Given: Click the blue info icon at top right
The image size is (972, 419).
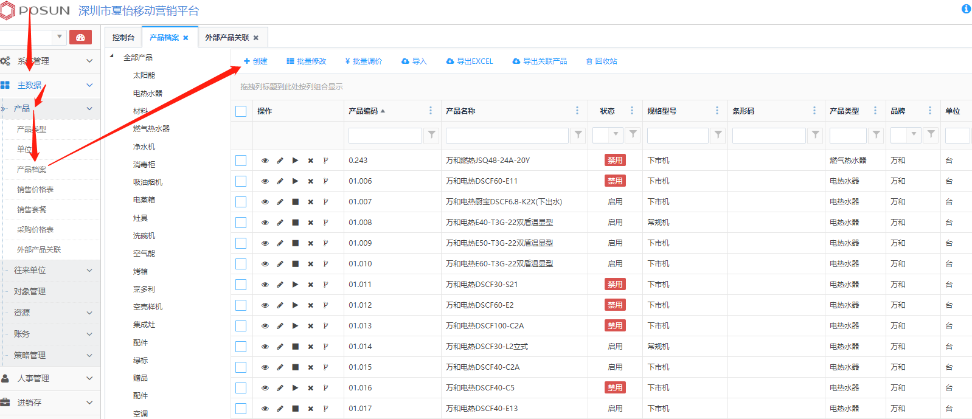Looking at the screenshot, I should click(x=966, y=9).
